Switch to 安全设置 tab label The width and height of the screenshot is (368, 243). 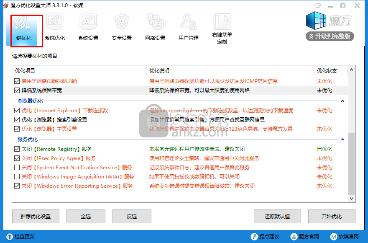click(x=122, y=38)
